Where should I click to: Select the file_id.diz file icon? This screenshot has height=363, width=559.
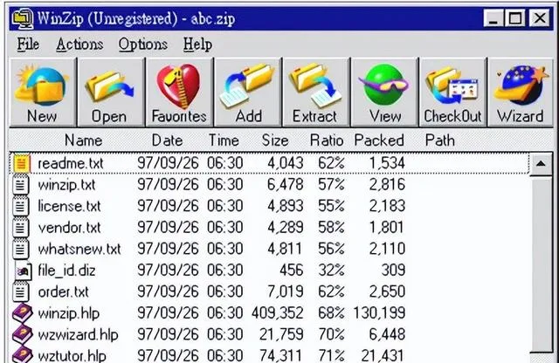click(x=24, y=271)
